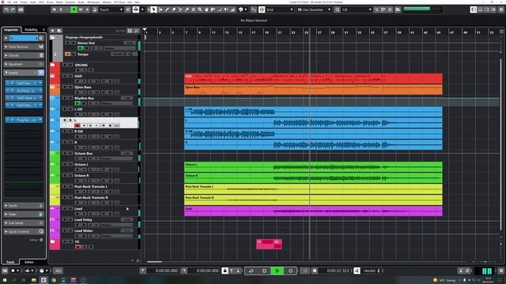The height and width of the screenshot is (284, 506).
Task: Click the Add Track plus icon
Action: point(52,31)
